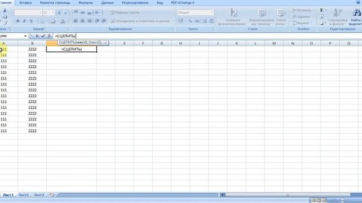Align text left
Image resolution: width=362 pixels, height=203 pixels.
tap(76, 21)
